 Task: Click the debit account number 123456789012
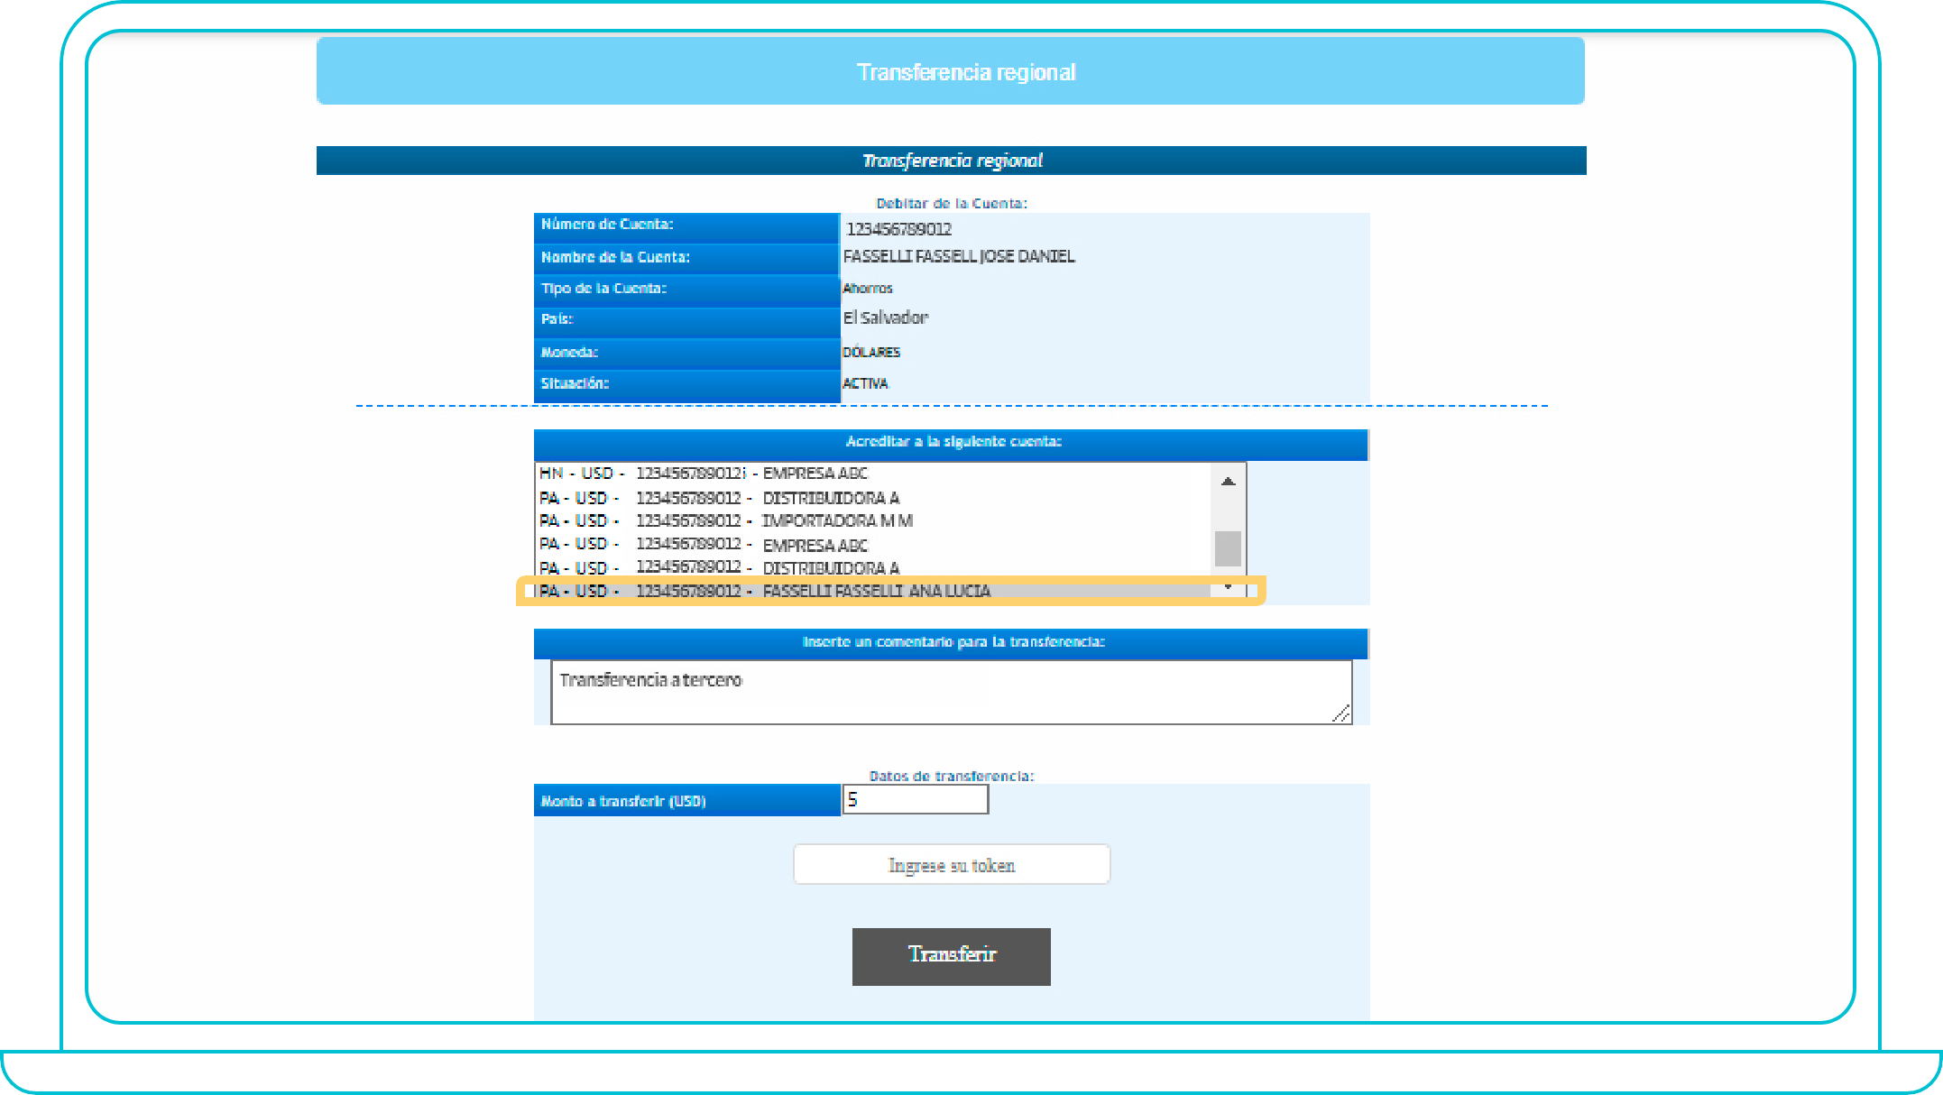(x=898, y=229)
